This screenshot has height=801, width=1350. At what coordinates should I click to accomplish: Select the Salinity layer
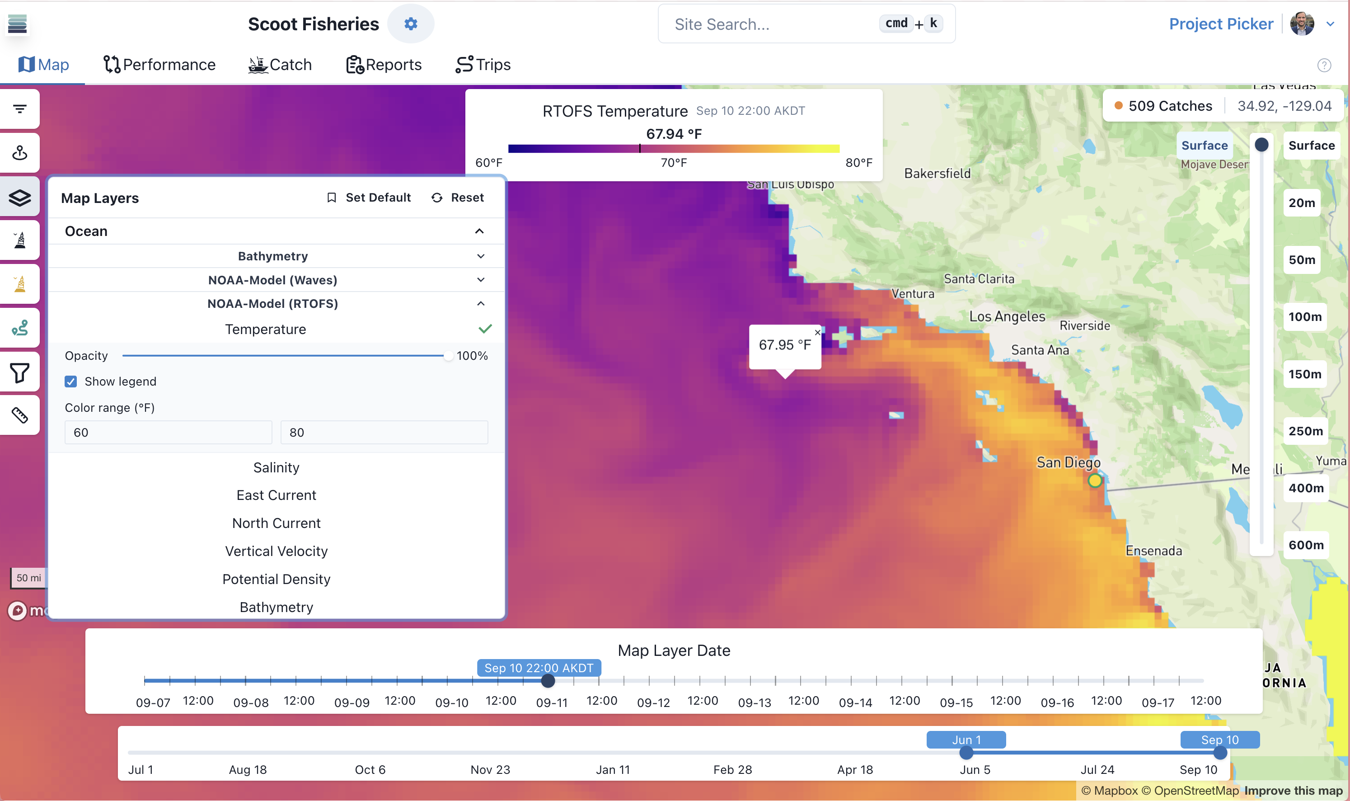point(276,467)
